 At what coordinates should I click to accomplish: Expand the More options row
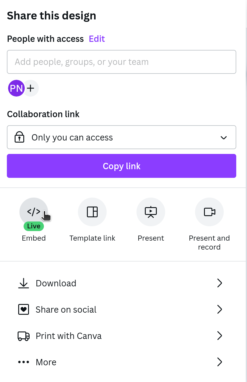(220, 362)
